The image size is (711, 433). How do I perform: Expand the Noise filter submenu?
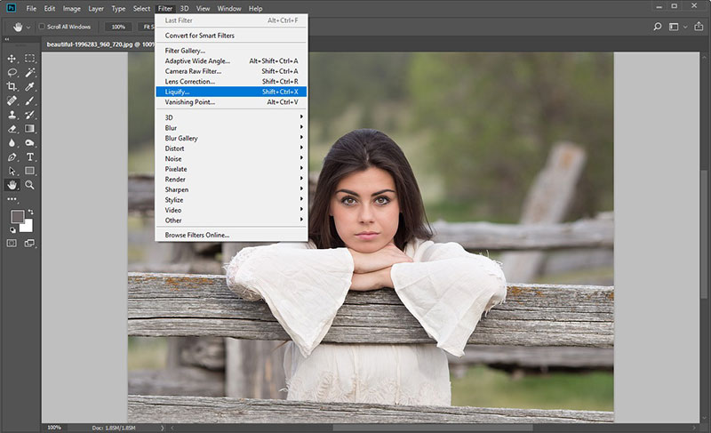(231, 158)
